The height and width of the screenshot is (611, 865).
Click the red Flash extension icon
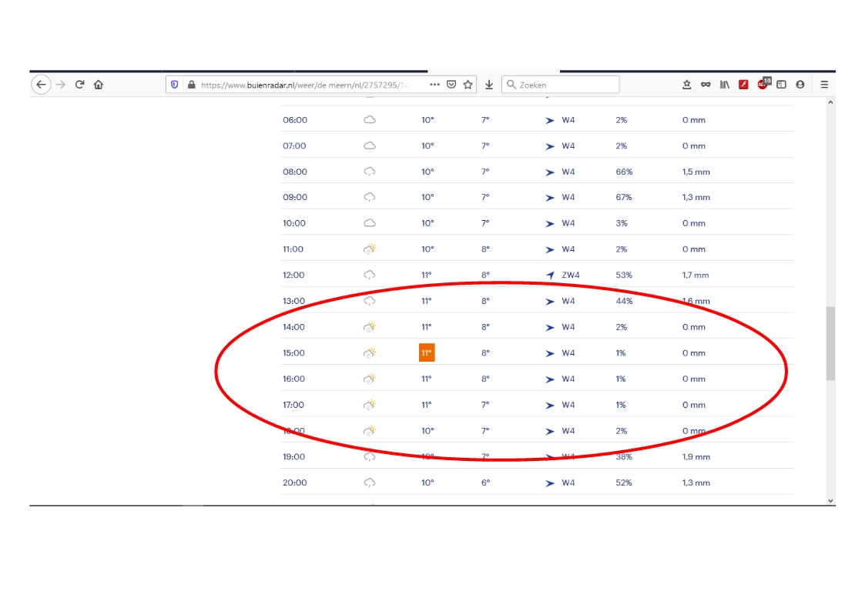pos(743,85)
